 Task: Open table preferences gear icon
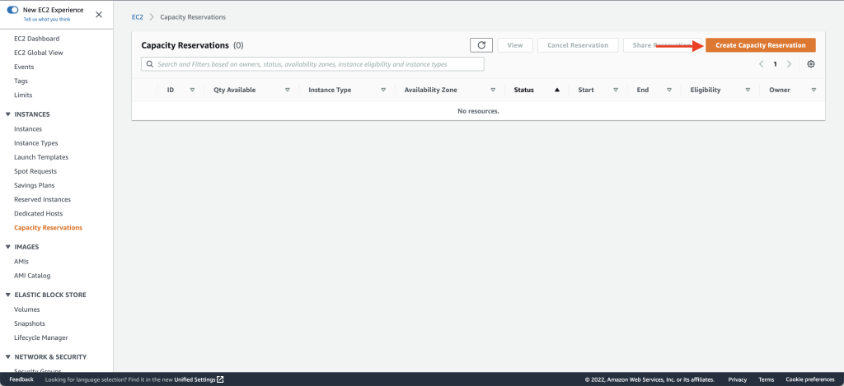click(811, 64)
